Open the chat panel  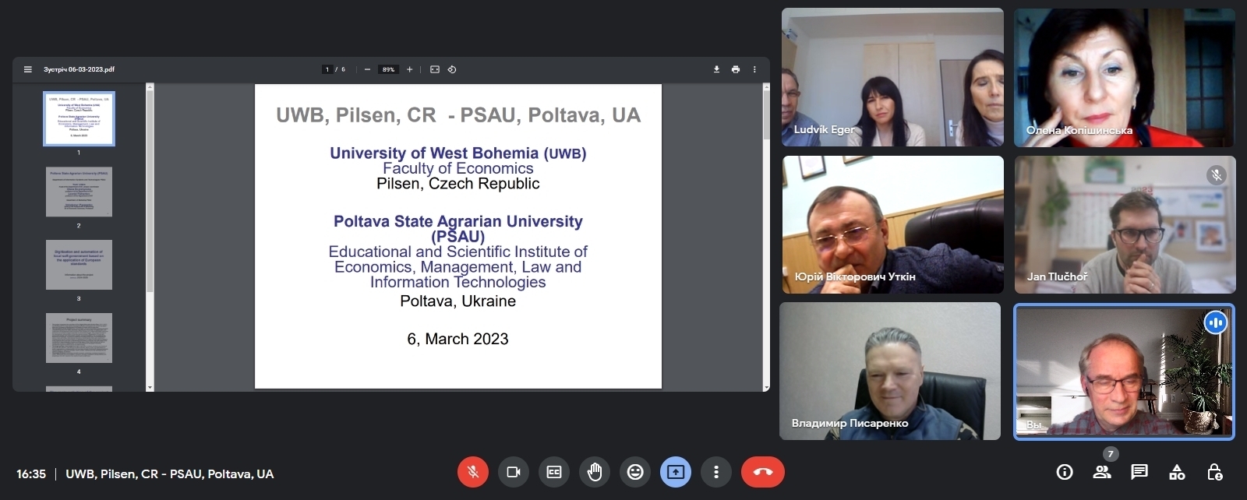[x=1139, y=472]
